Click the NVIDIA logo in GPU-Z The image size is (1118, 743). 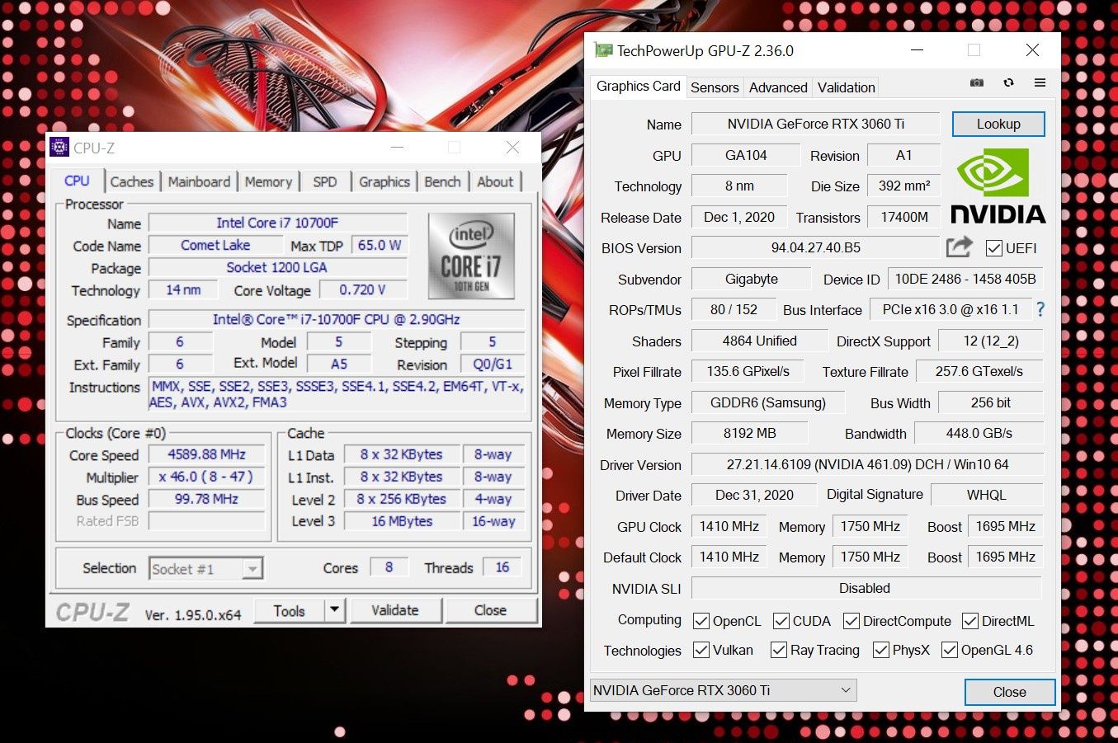point(998,186)
